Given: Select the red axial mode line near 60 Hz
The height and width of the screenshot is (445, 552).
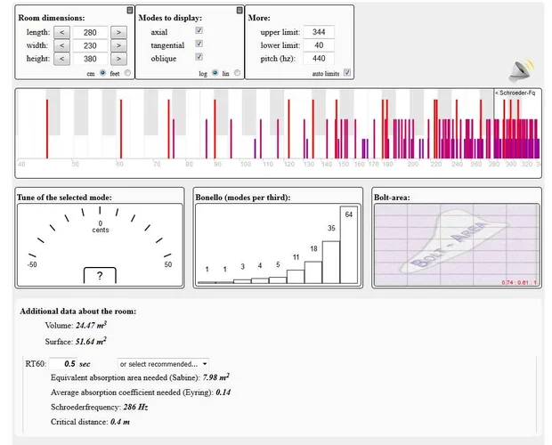Looking at the screenshot, I should [121, 129].
